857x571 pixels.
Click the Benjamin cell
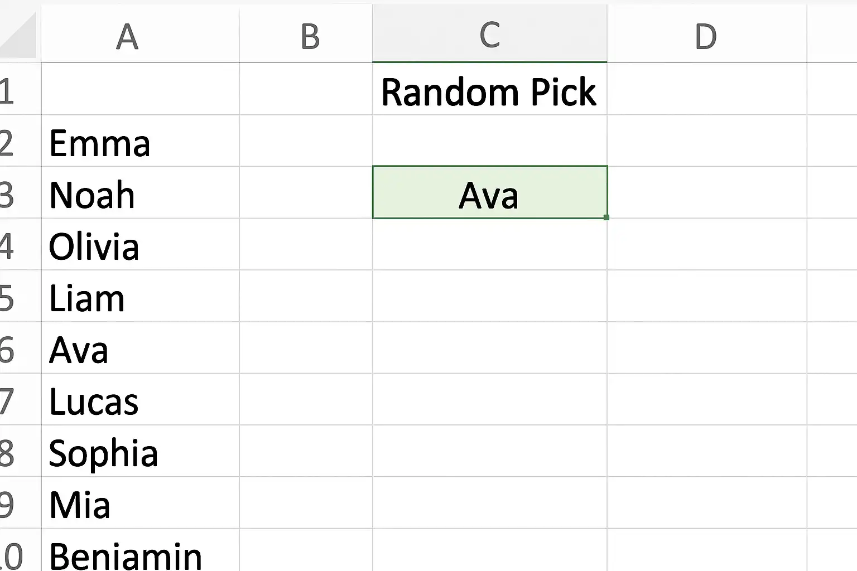(x=140, y=552)
